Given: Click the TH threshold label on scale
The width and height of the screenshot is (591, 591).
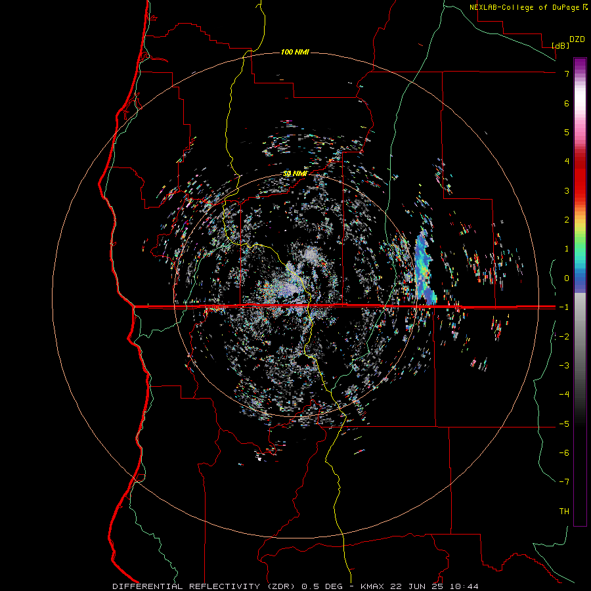Looking at the screenshot, I should click(564, 511).
